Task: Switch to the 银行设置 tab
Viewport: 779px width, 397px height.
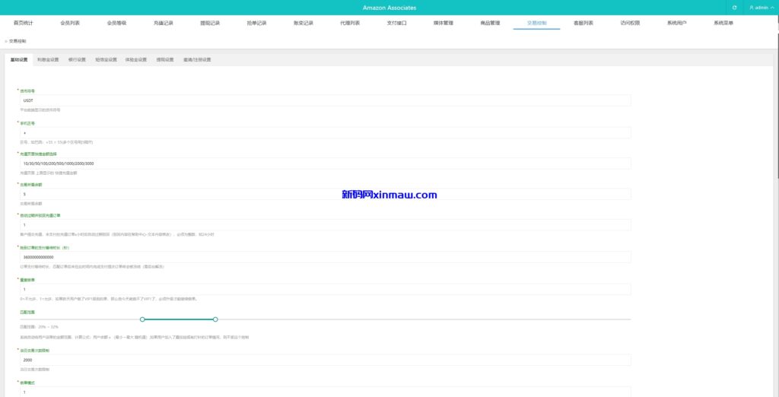Action: (x=77, y=59)
